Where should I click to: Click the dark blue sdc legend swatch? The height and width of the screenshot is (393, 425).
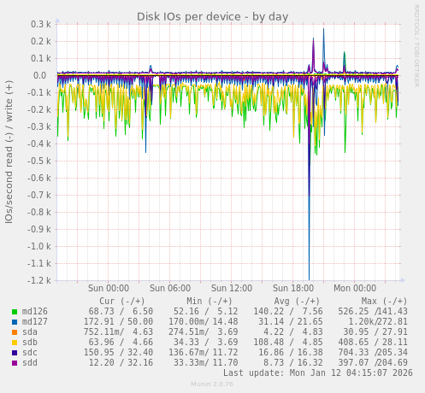pyautogui.click(x=15, y=353)
